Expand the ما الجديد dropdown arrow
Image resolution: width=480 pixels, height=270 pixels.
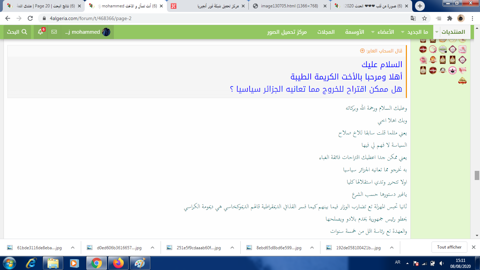point(403,32)
